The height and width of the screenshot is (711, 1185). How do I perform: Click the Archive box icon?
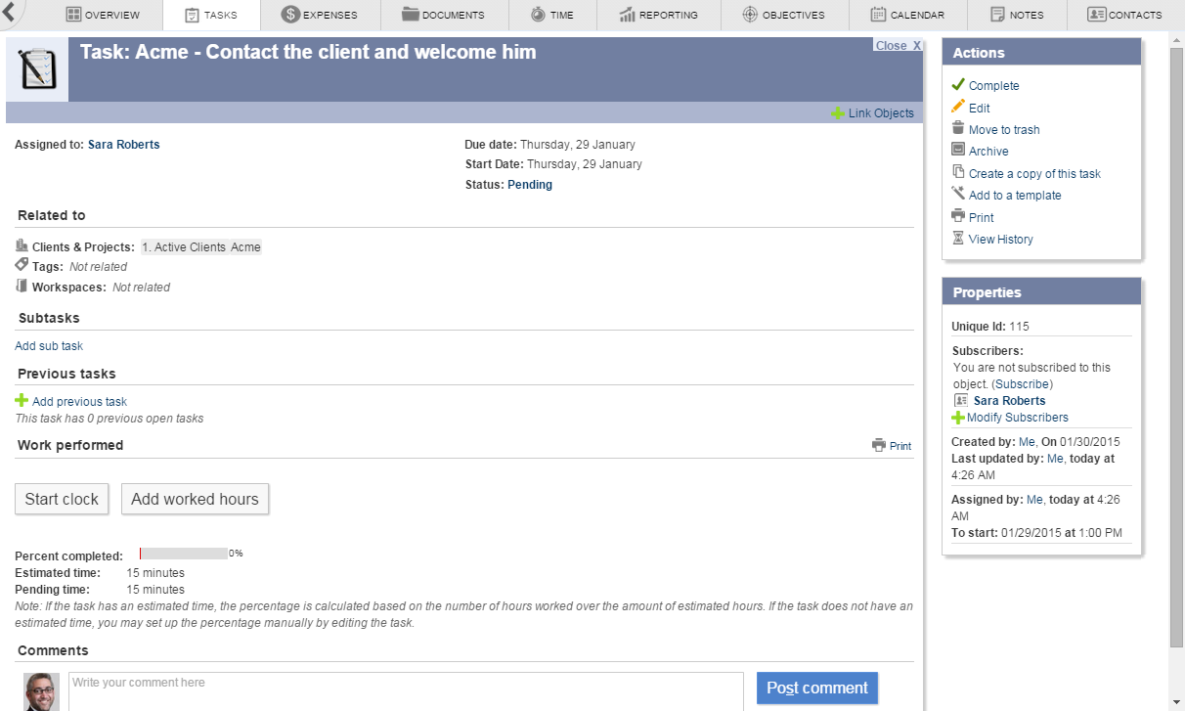[x=958, y=150]
